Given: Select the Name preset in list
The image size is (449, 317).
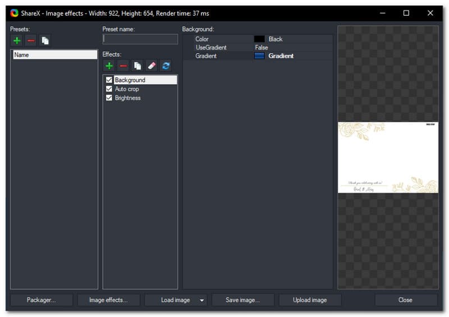Looking at the screenshot, I should (x=54, y=55).
